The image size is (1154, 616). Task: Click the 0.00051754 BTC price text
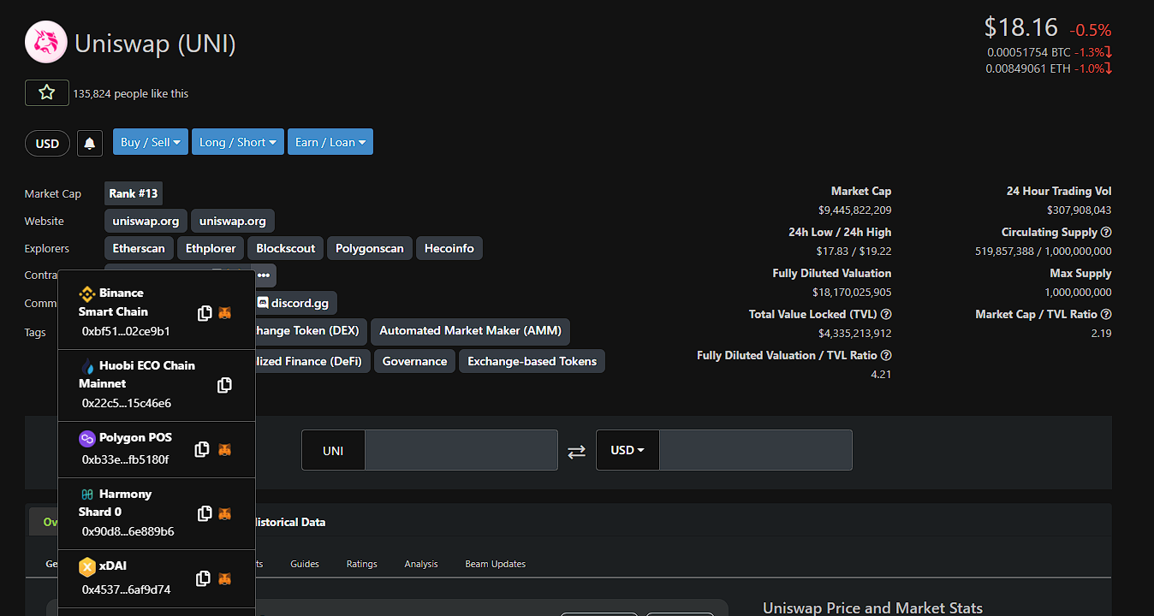(x=1028, y=52)
